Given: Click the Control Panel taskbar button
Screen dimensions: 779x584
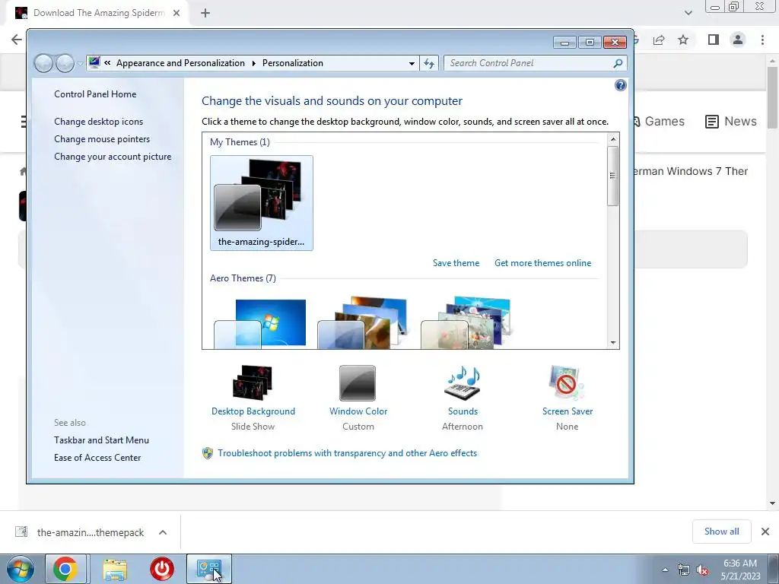Looking at the screenshot, I should click(209, 569).
